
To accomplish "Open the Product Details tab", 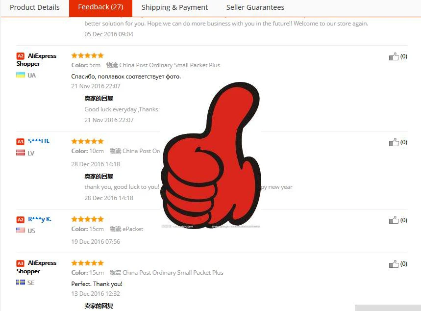I will pyautogui.click(x=35, y=7).
